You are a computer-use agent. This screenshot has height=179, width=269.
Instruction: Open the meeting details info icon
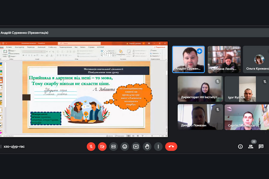coord(240,146)
